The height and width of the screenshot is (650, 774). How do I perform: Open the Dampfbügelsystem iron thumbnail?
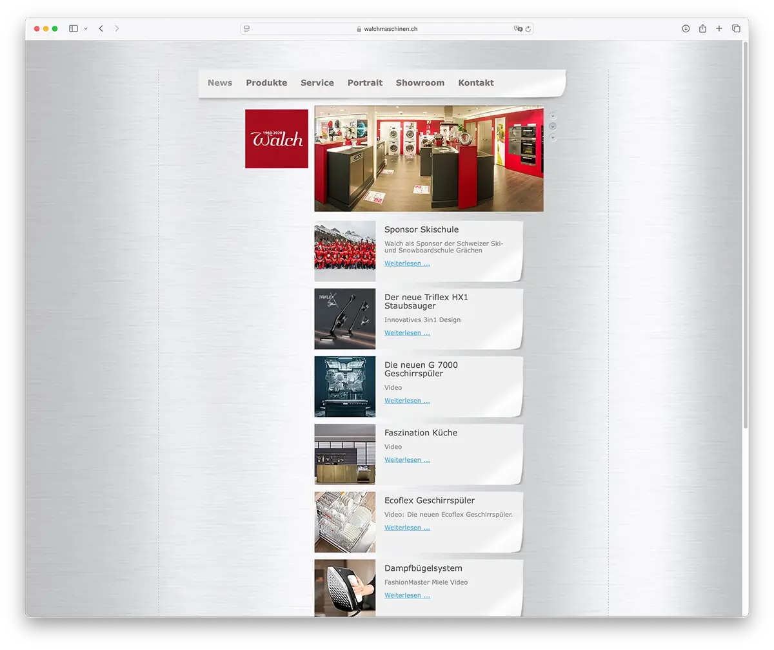click(x=345, y=588)
